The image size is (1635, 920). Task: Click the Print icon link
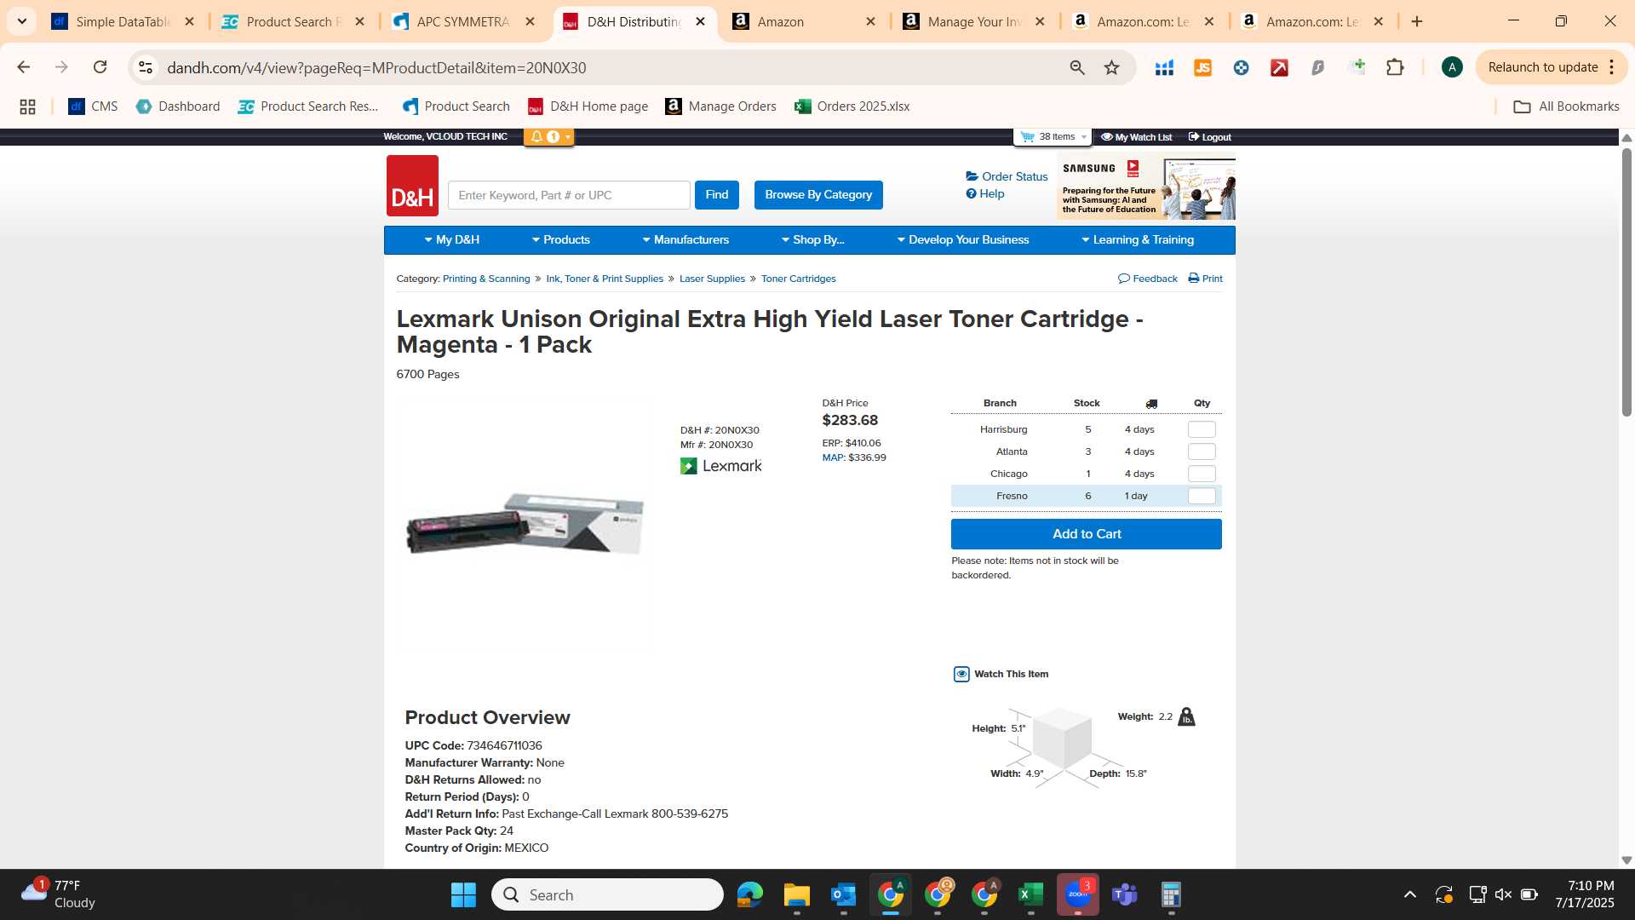point(1205,279)
